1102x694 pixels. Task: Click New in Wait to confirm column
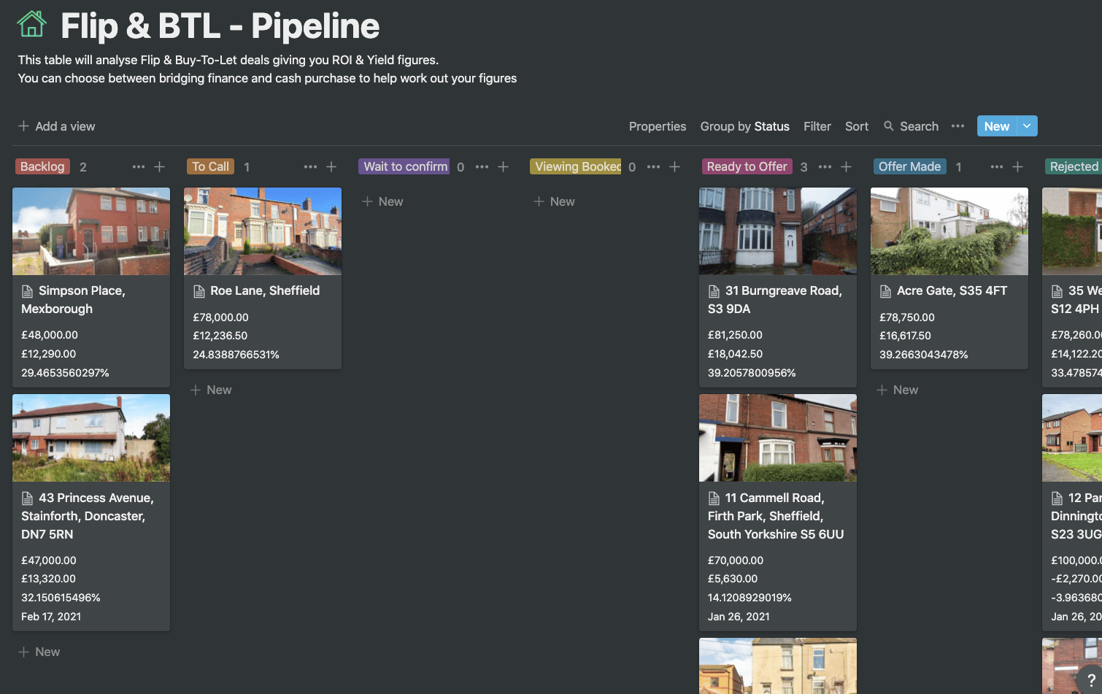click(x=382, y=201)
